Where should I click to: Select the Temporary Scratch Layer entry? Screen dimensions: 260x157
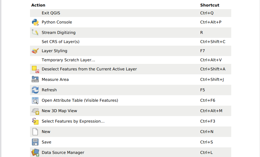click(x=68, y=60)
